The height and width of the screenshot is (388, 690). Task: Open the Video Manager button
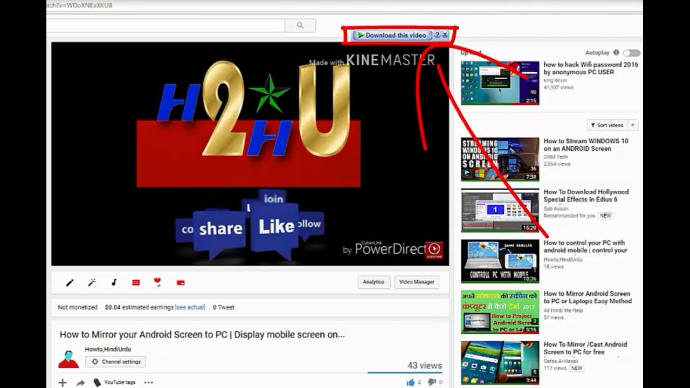417,282
